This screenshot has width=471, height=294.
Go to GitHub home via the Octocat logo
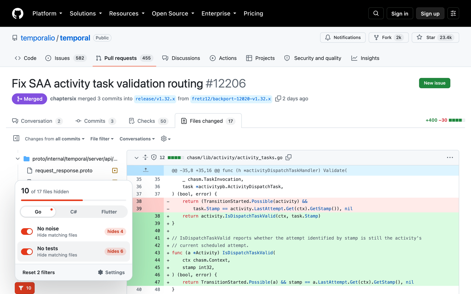pos(18,14)
